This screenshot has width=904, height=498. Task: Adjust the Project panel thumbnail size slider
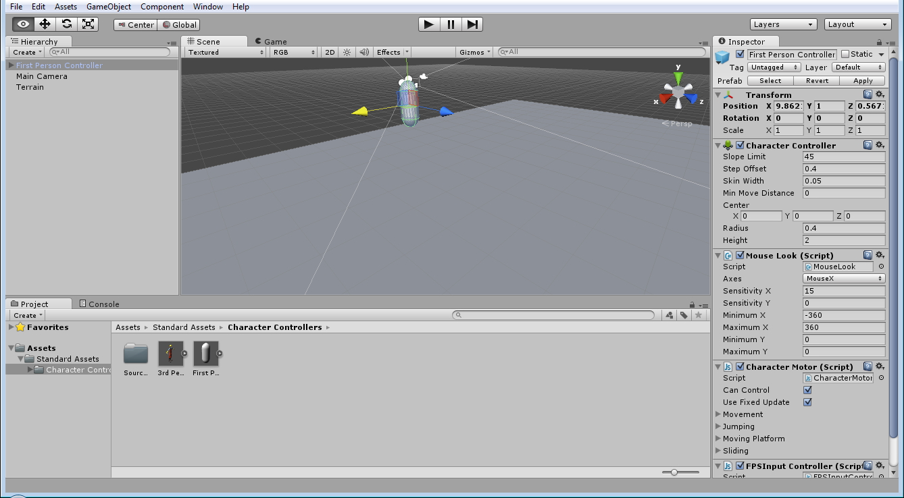[x=674, y=472]
